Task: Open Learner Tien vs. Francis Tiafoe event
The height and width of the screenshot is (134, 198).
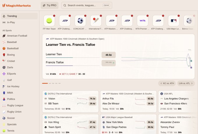Action: 70,45
